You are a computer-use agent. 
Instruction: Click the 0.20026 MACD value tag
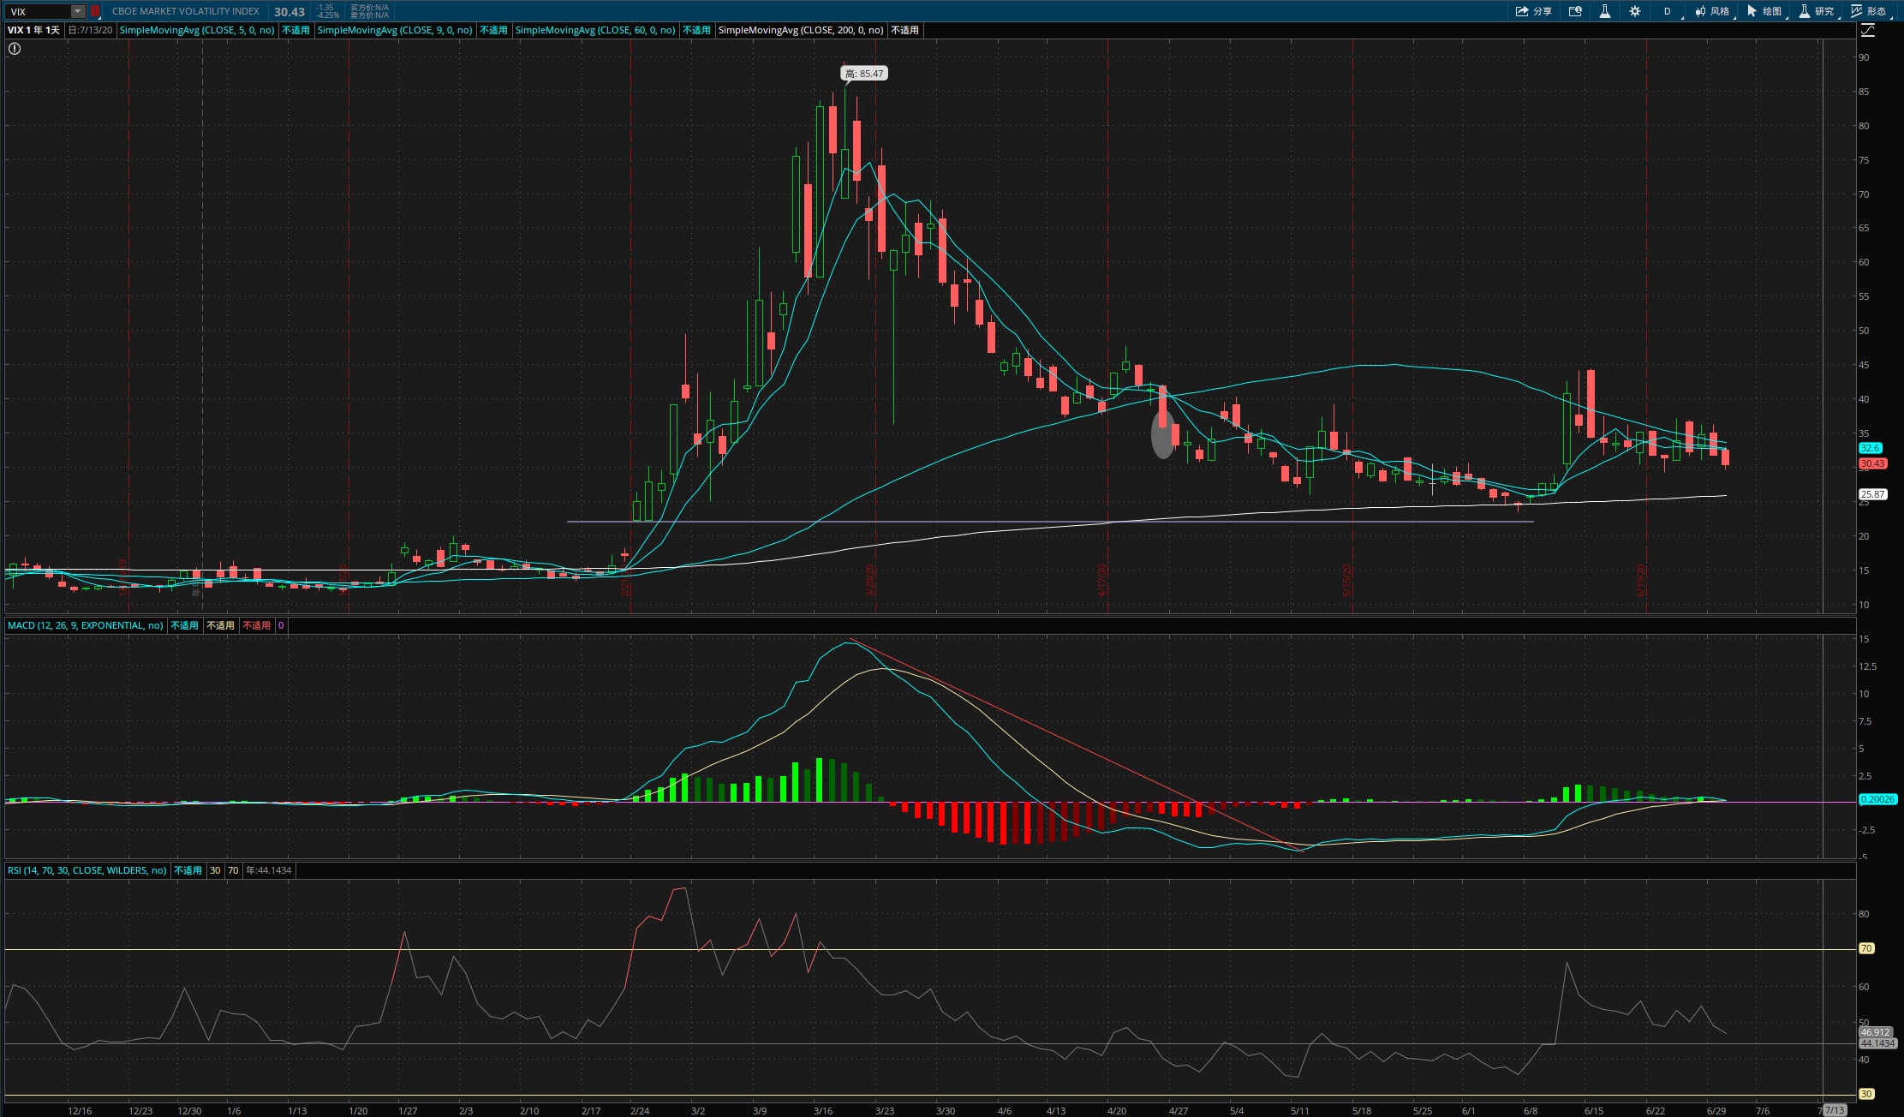(x=1877, y=799)
